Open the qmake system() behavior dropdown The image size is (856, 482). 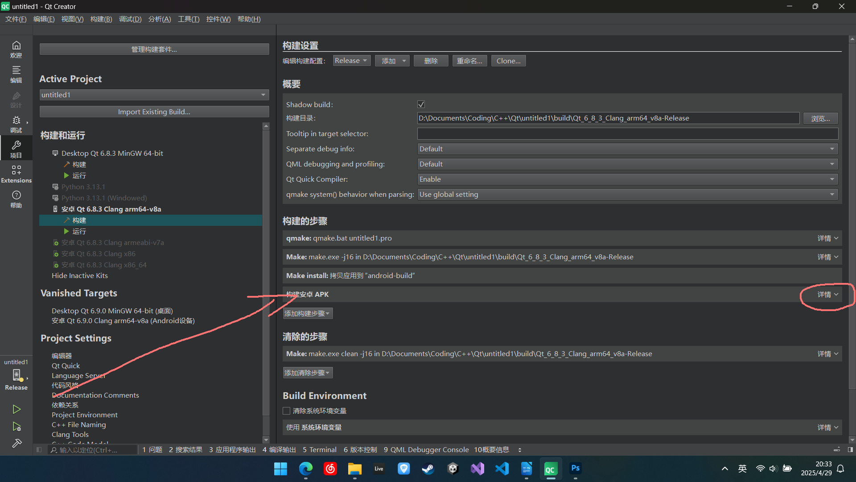pos(627,194)
